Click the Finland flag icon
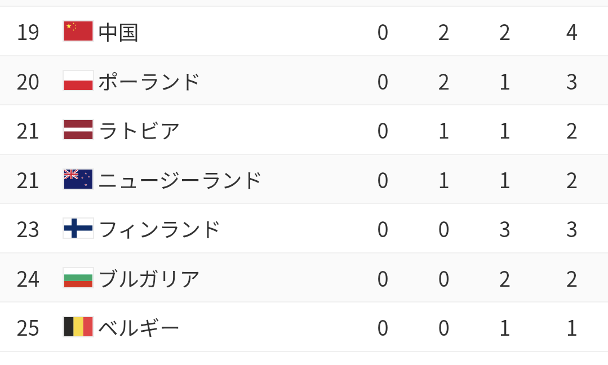 click(x=78, y=229)
